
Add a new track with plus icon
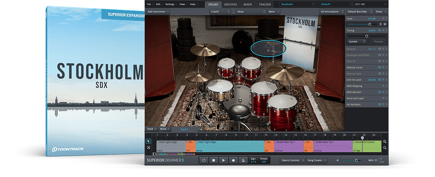201,129
